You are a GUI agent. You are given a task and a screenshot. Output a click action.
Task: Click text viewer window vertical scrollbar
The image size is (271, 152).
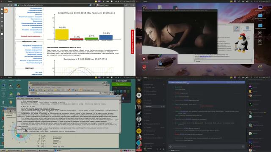(x=120, y=116)
